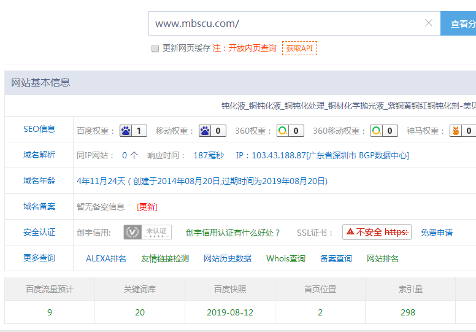The height and width of the screenshot is (332, 476).
Task: Click the 360 circle icon for 360权重
Action: (283, 131)
